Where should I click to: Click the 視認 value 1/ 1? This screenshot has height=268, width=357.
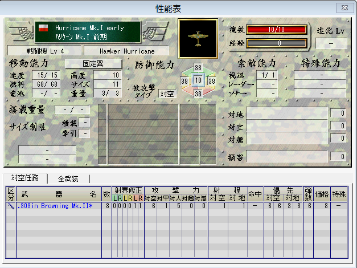[267, 75]
